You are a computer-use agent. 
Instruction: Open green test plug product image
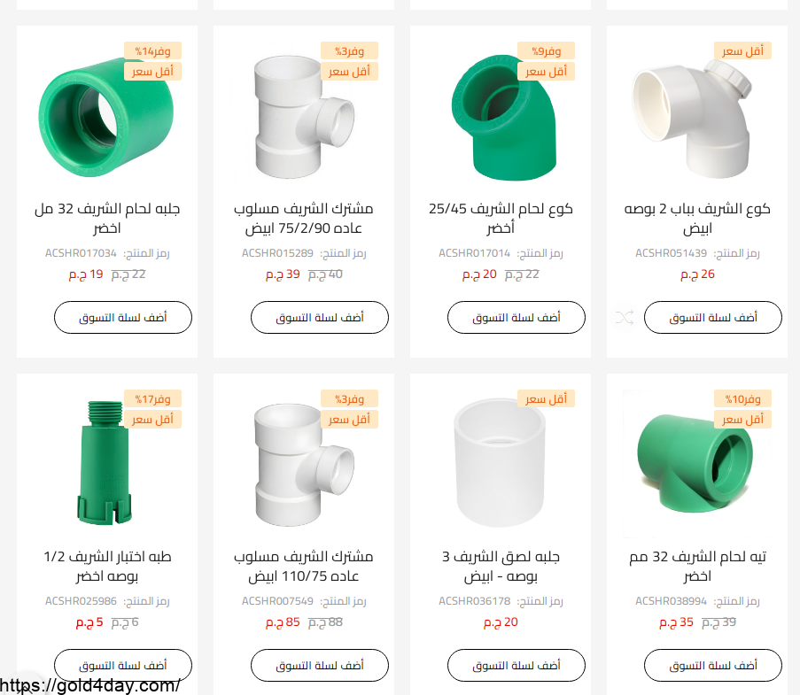coord(105,463)
